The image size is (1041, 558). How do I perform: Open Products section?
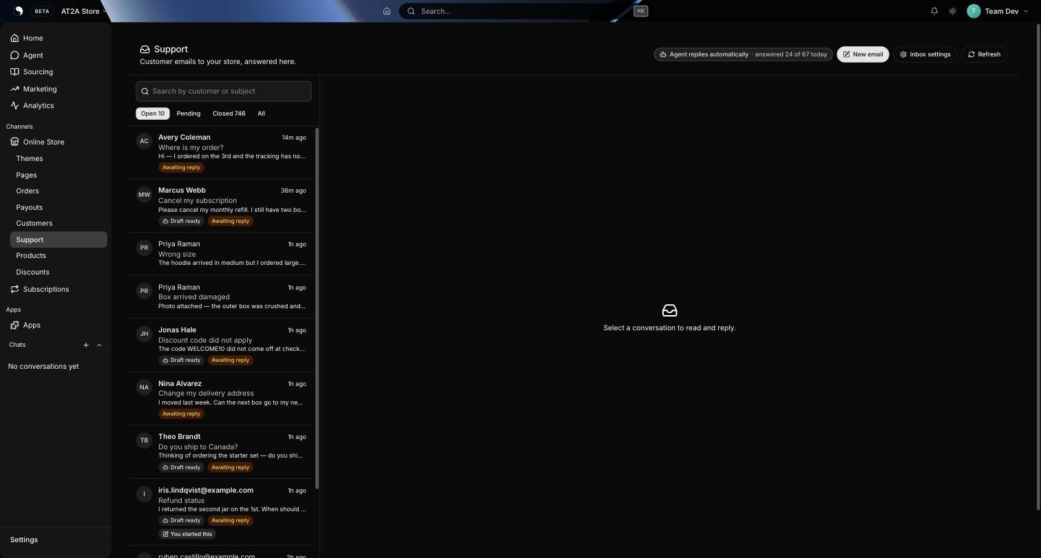[59, 255]
